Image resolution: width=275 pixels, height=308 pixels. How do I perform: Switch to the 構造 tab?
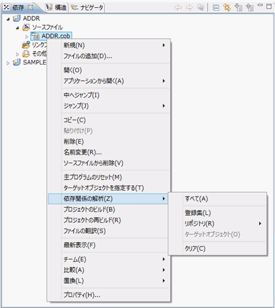[x=56, y=7]
